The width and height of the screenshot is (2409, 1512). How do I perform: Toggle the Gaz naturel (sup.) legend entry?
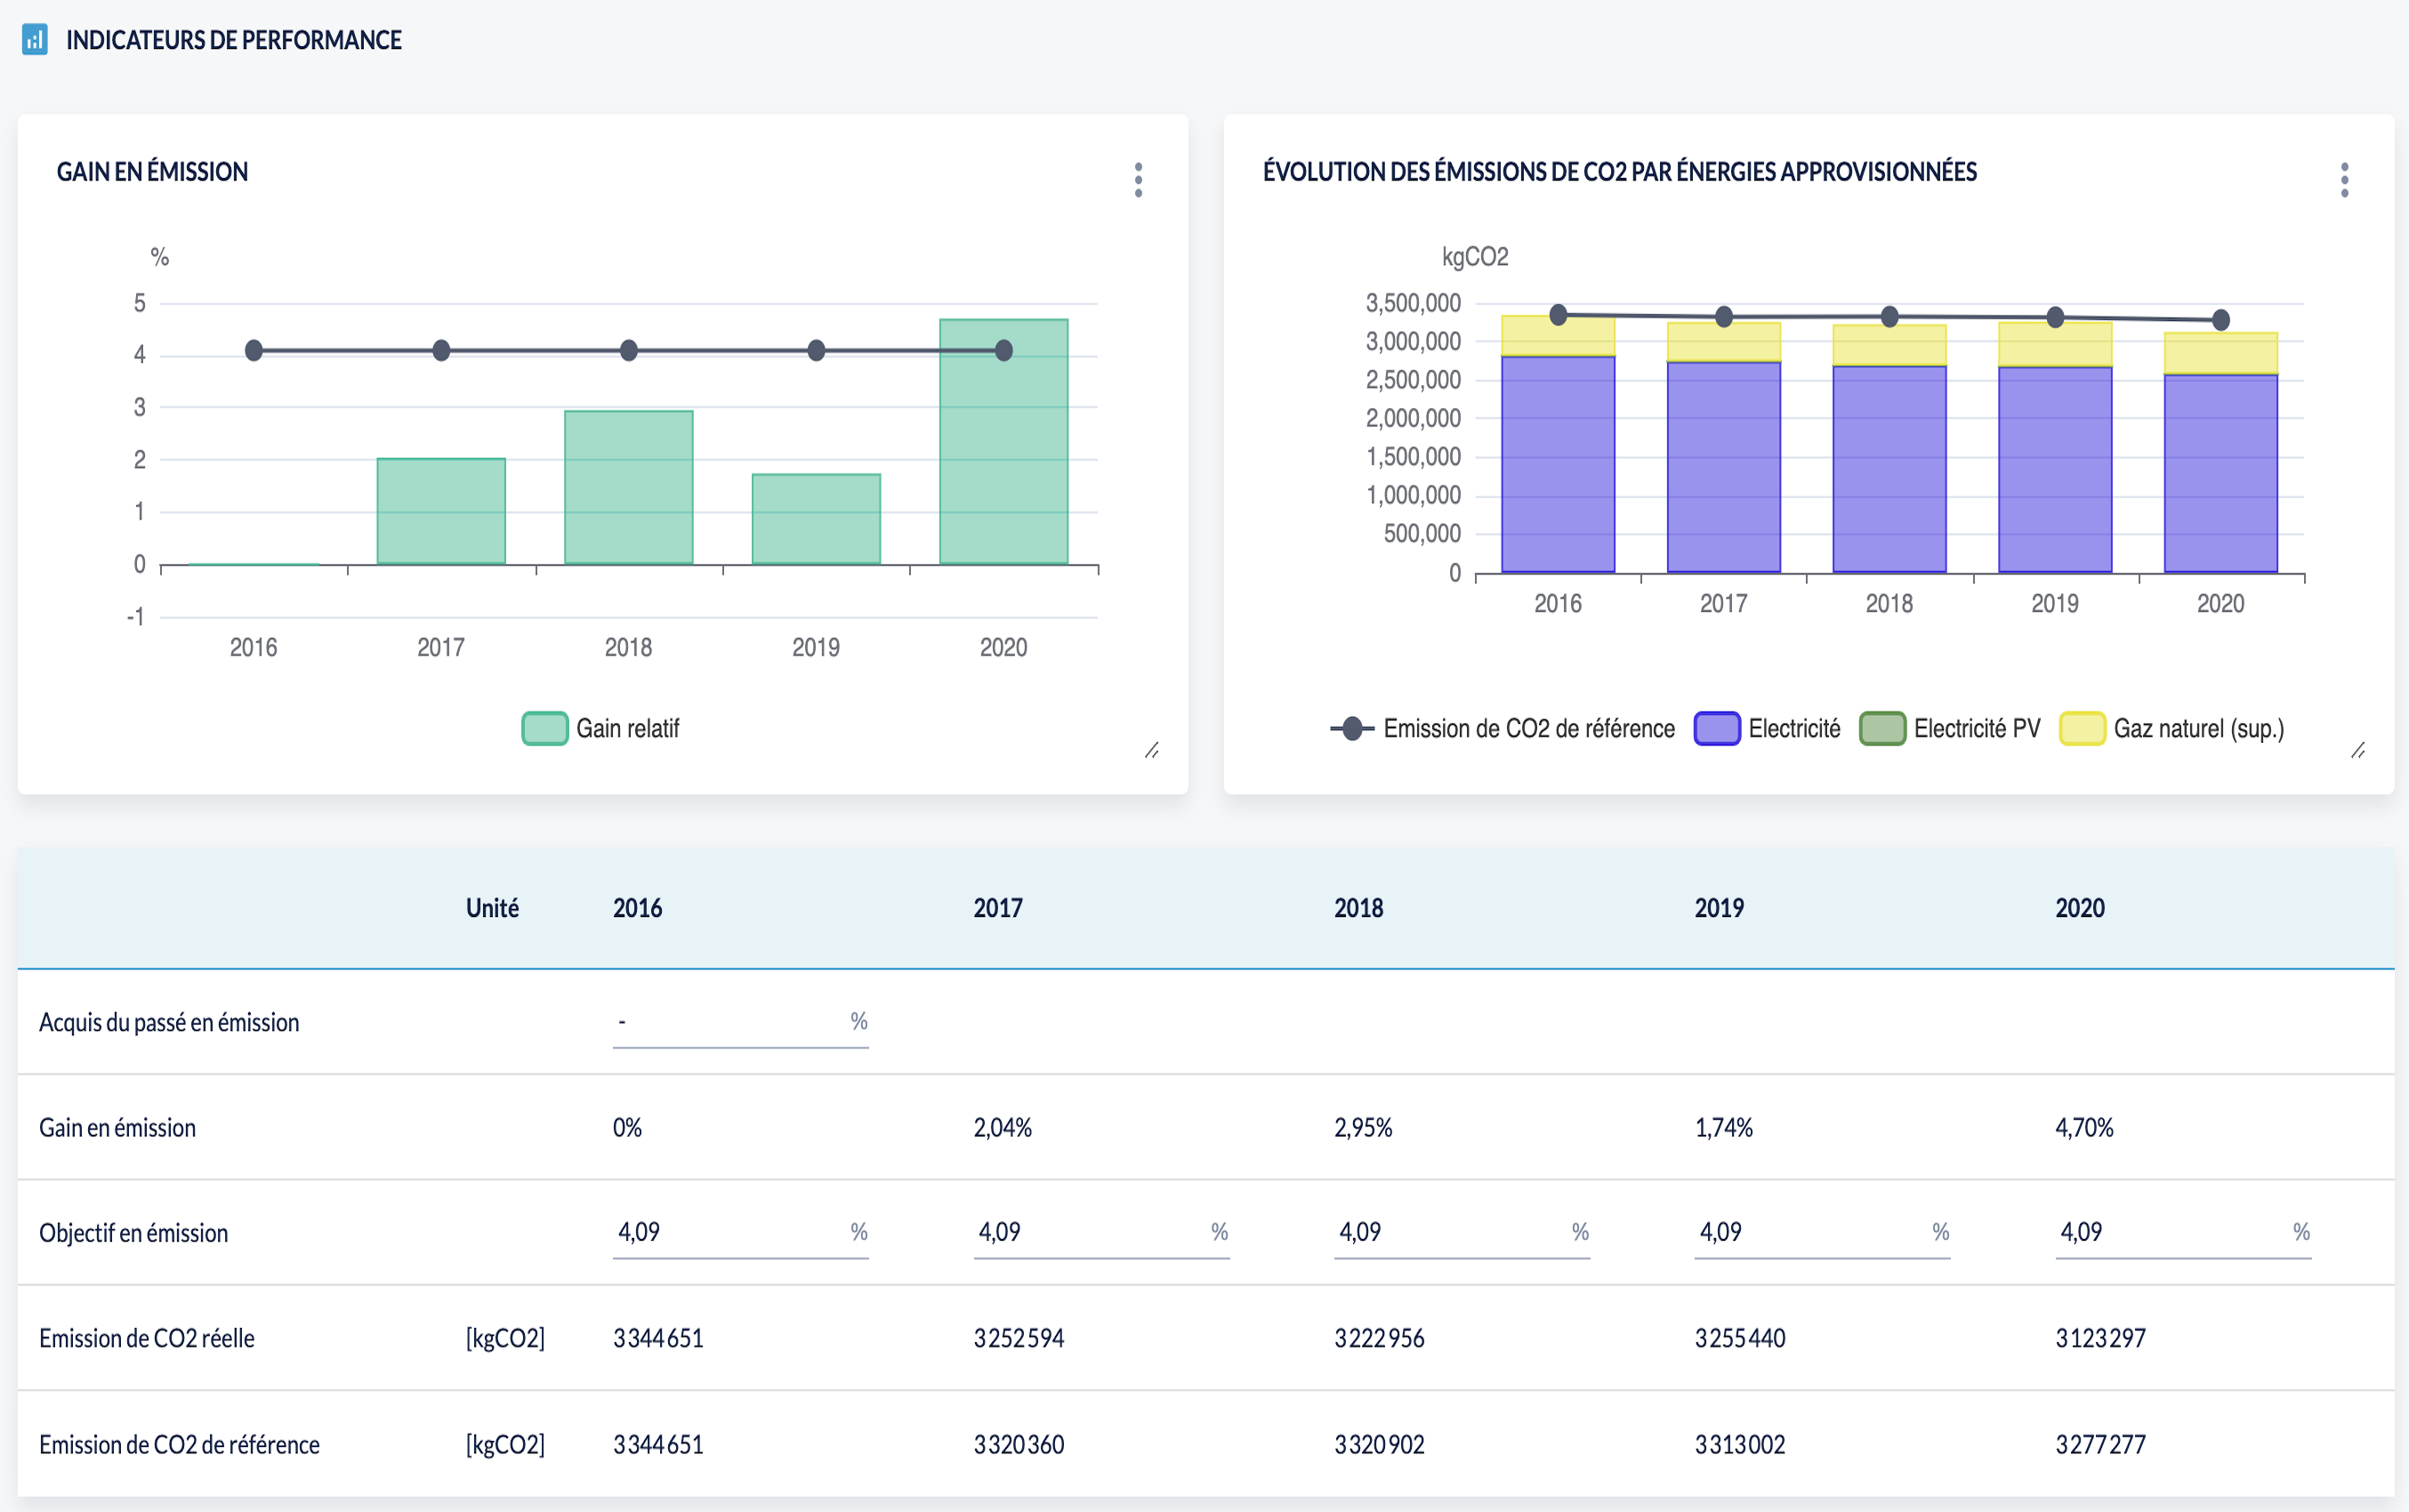(x=2172, y=729)
